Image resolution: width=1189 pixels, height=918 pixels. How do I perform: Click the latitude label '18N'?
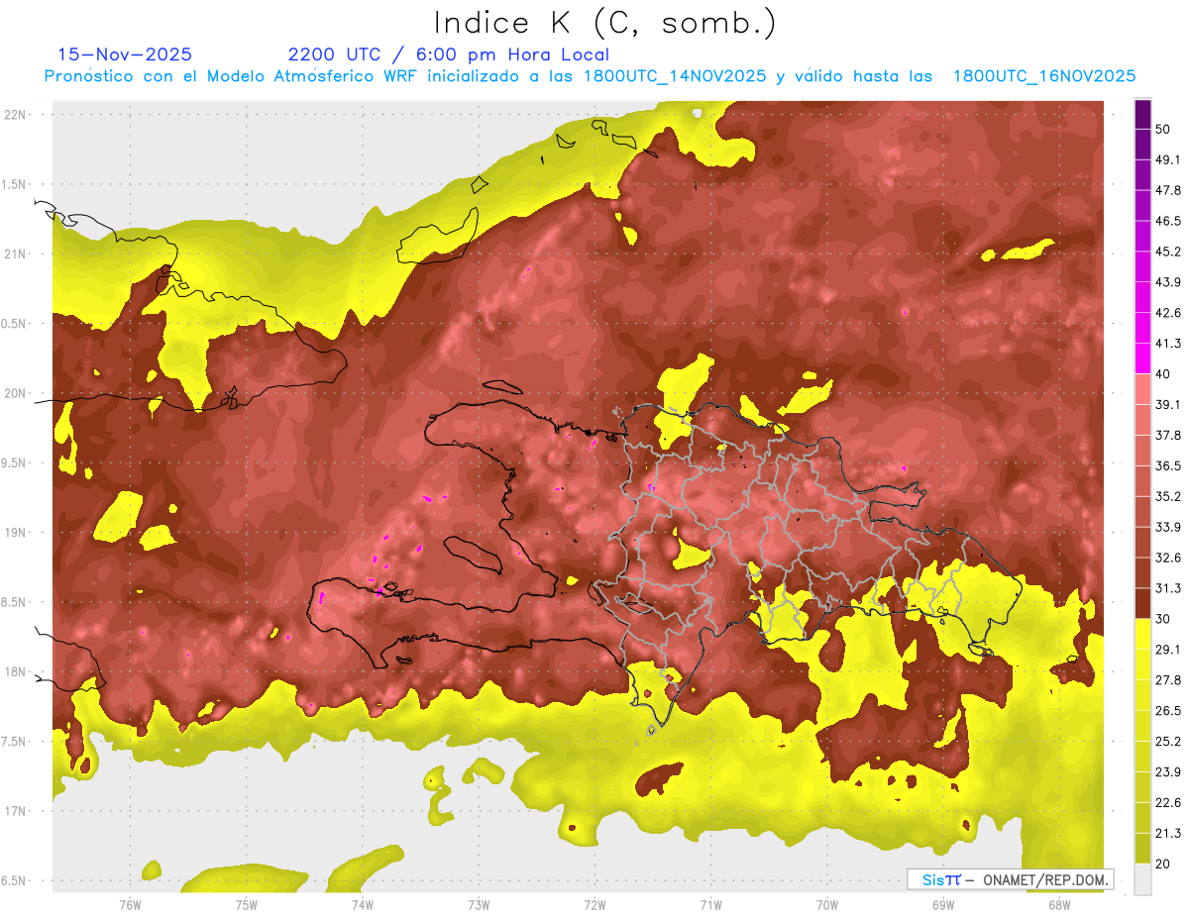[x=14, y=672]
